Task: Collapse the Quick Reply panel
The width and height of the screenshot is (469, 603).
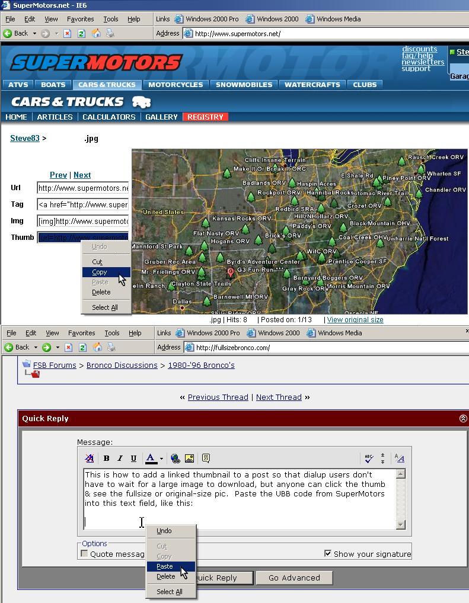Action: coord(463,418)
